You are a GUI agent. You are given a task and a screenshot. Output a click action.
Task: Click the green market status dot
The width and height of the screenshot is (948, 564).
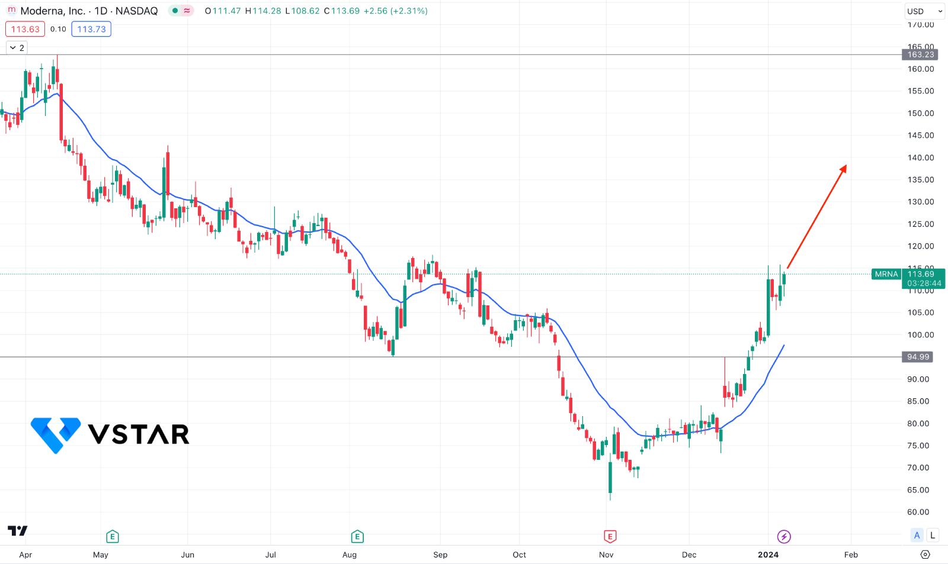[175, 11]
